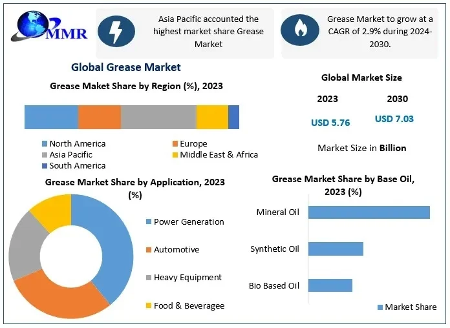Image resolution: width=450 pixels, height=328 pixels.
Task: Select the Heavy Equipment legend marker
Action: click(x=148, y=278)
